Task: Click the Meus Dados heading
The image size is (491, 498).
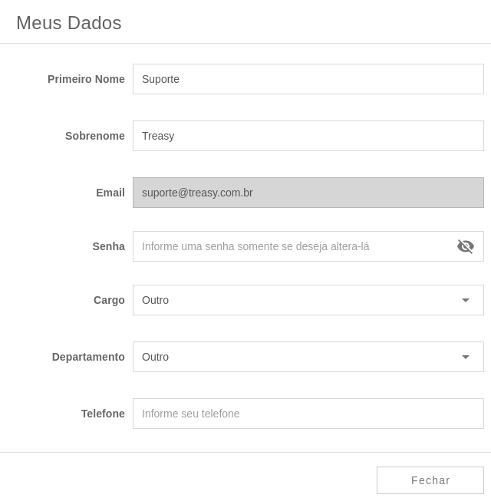Action: pyautogui.click(x=69, y=23)
